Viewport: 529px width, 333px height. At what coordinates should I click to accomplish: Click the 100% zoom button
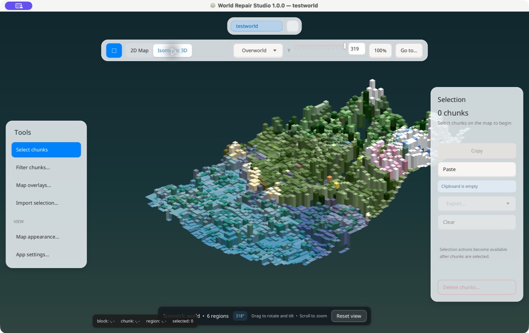380,50
